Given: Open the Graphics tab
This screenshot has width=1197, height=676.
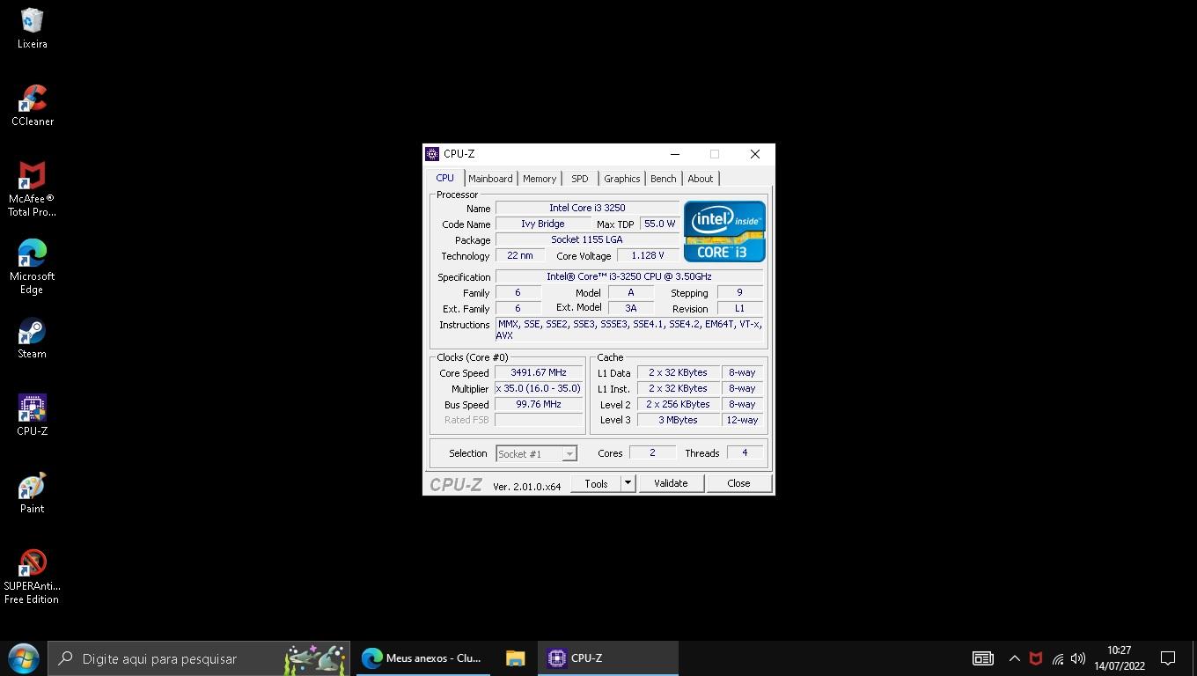Looking at the screenshot, I should (x=621, y=179).
